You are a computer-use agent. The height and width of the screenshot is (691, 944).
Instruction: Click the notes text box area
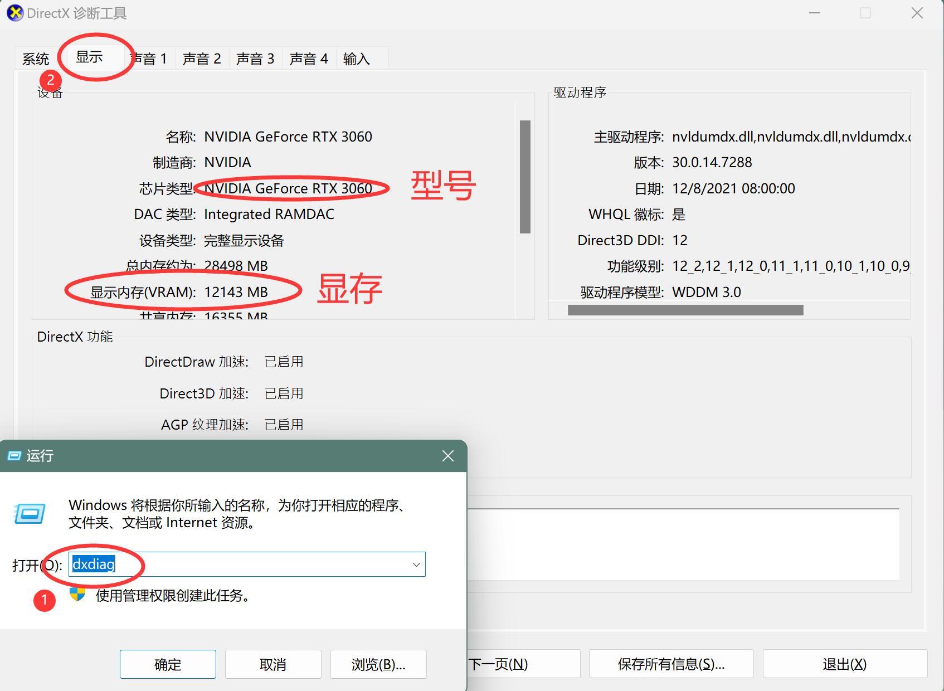(x=683, y=544)
